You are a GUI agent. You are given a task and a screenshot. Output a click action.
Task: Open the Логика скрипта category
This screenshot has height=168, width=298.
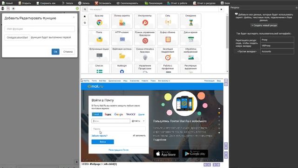pyautogui.click(x=122, y=21)
